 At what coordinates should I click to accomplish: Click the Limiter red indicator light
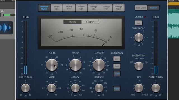(x=145, y=17)
